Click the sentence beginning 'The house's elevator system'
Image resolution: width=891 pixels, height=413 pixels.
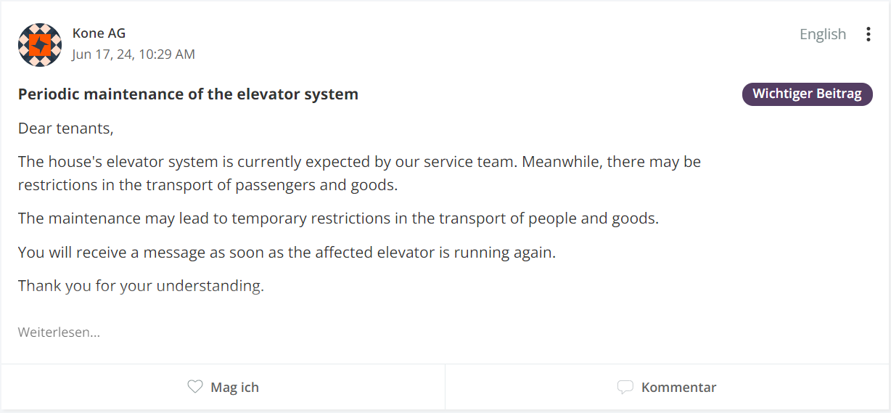(x=268, y=162)
